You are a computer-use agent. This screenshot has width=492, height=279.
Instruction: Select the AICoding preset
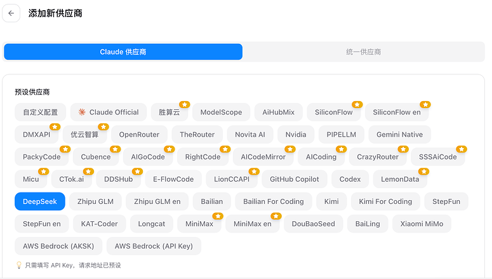[x=321, y=157]
